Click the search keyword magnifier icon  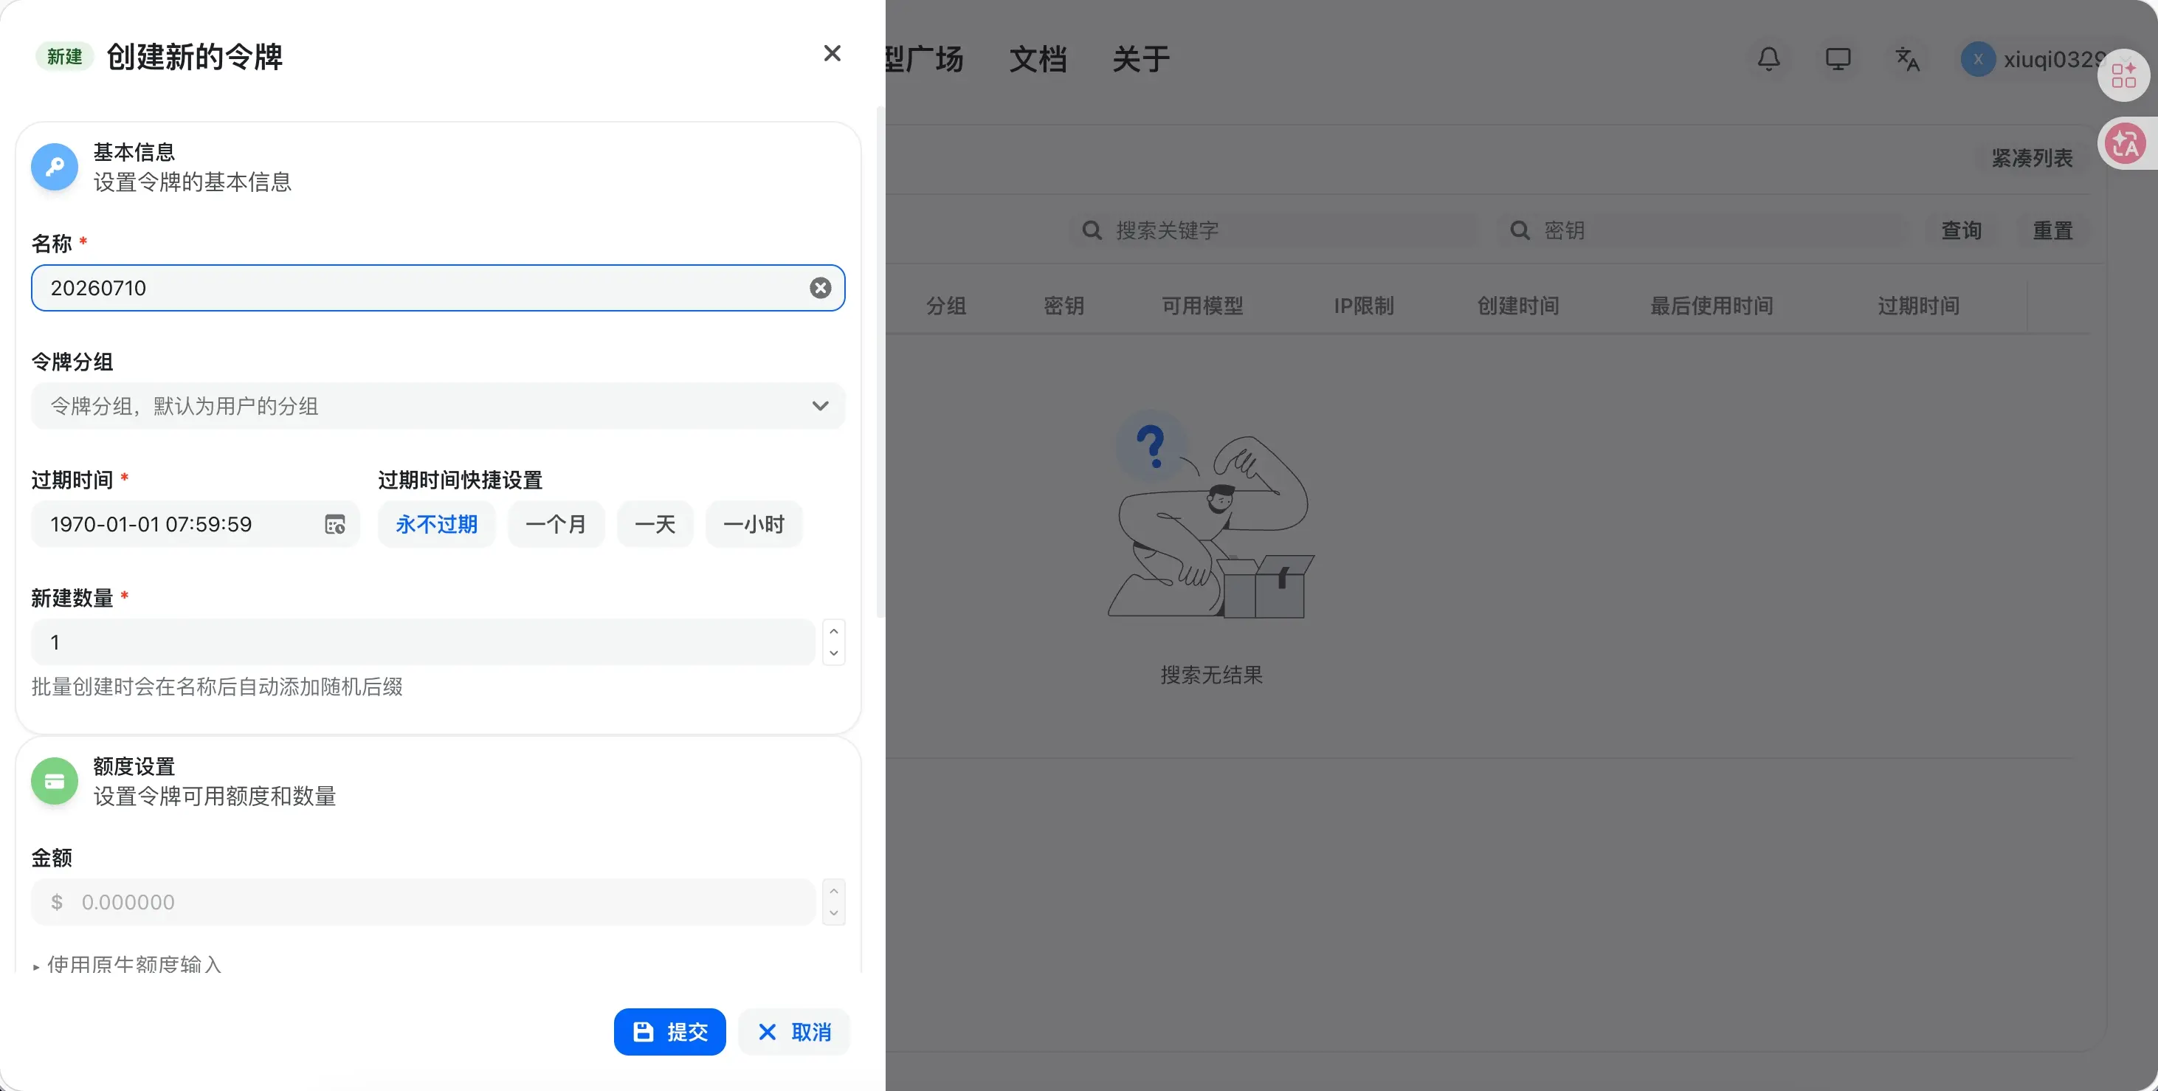pyautogui.click(x=1092, y=230)
